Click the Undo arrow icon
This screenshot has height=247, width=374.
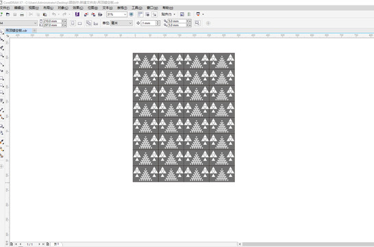click(x=54, y=14)
